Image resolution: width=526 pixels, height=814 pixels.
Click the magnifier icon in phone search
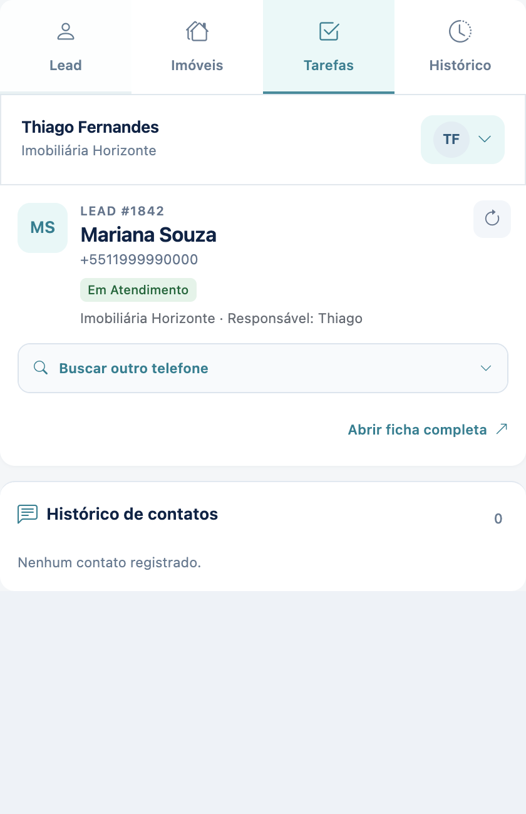click(x=41, y=368)
